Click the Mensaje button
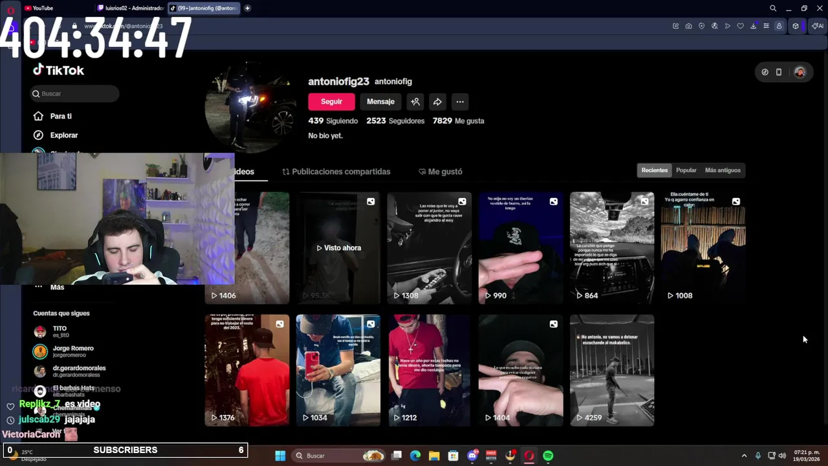 [x=380, y=102]
